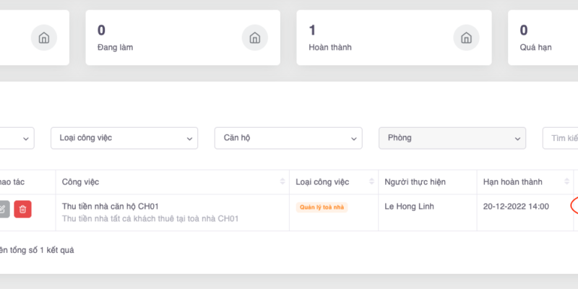This screenshot has width=578, height=289.
Task: Click home icon in leftmost partial card
Action: (x=43, y=37)
